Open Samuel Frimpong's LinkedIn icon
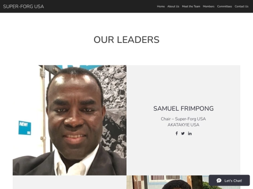The height and width of the screenshot is (189, 253). (x=190, y=133)
